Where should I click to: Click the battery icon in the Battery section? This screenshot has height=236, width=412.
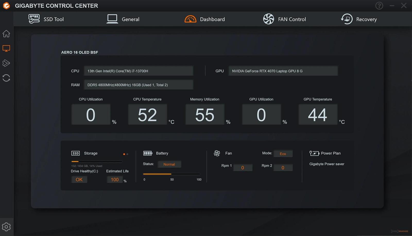(148, 153)
